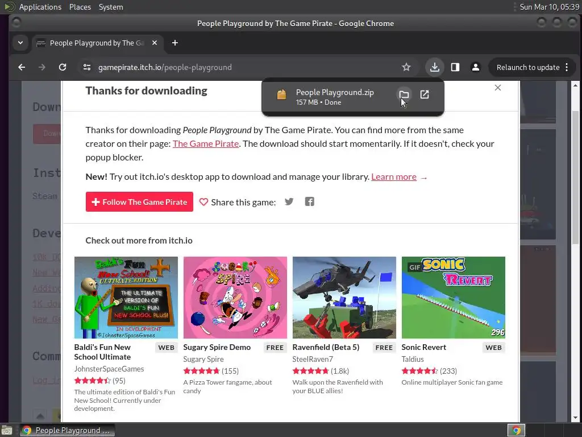Click the 157 MB • Done status text

click(318, 102)
